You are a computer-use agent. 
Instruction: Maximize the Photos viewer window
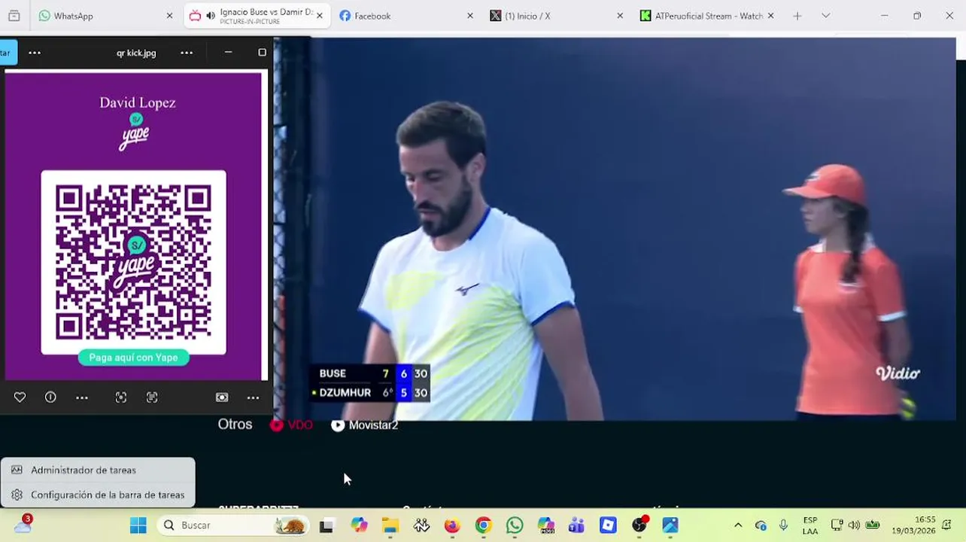click(x=262, y=53)
